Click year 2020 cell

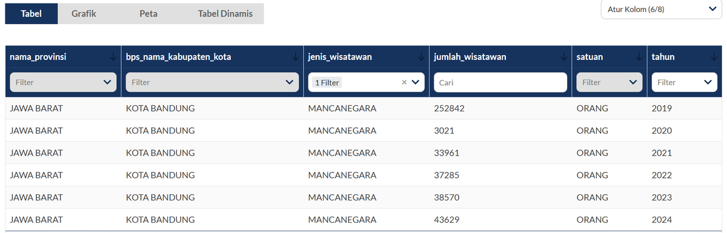tap(662, 131)
